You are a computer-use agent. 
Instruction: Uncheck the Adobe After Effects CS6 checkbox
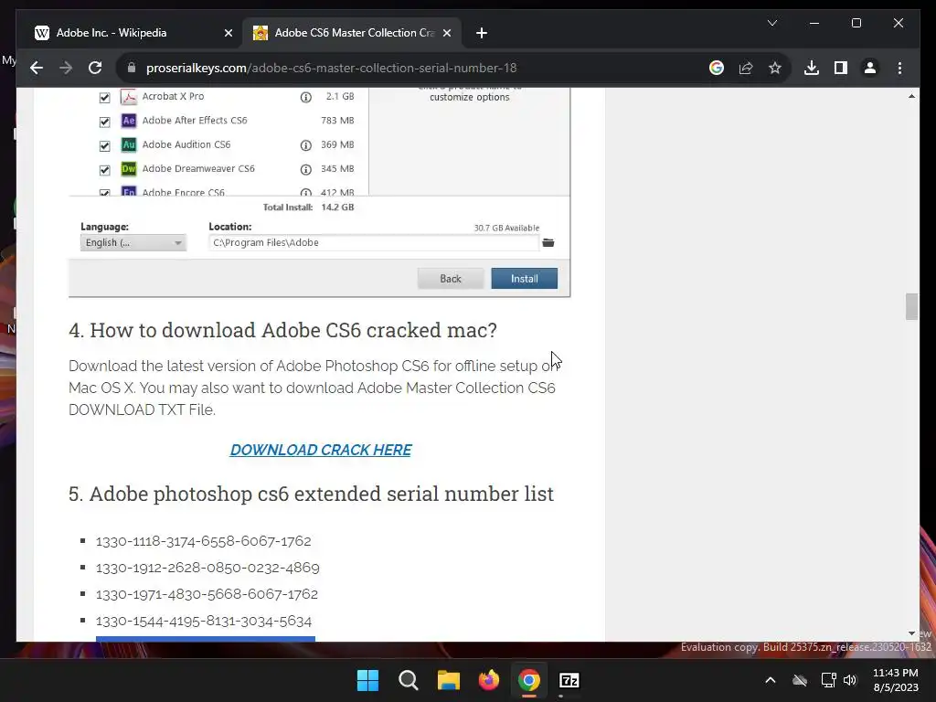point(104,122)
